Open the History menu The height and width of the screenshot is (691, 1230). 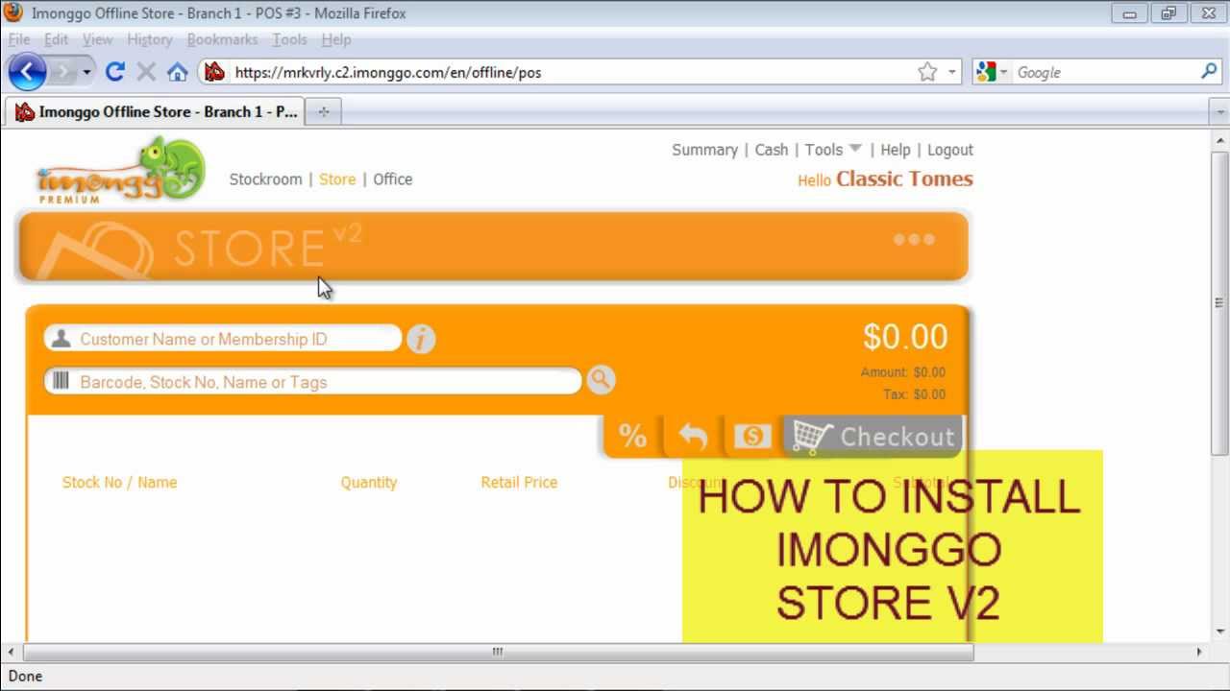tap(150, 39)
